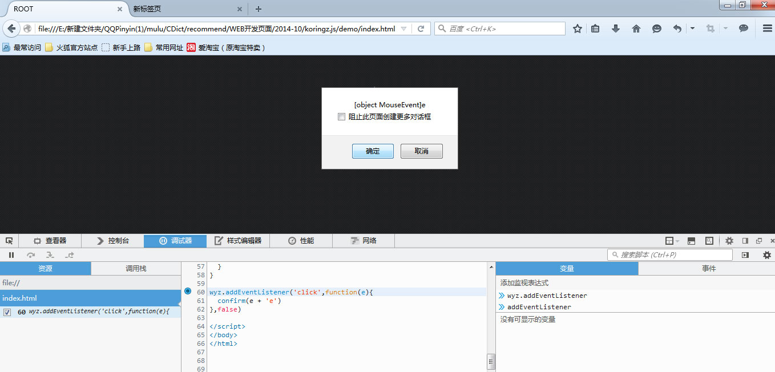Collapse the debugger side panes

(745, 255)
